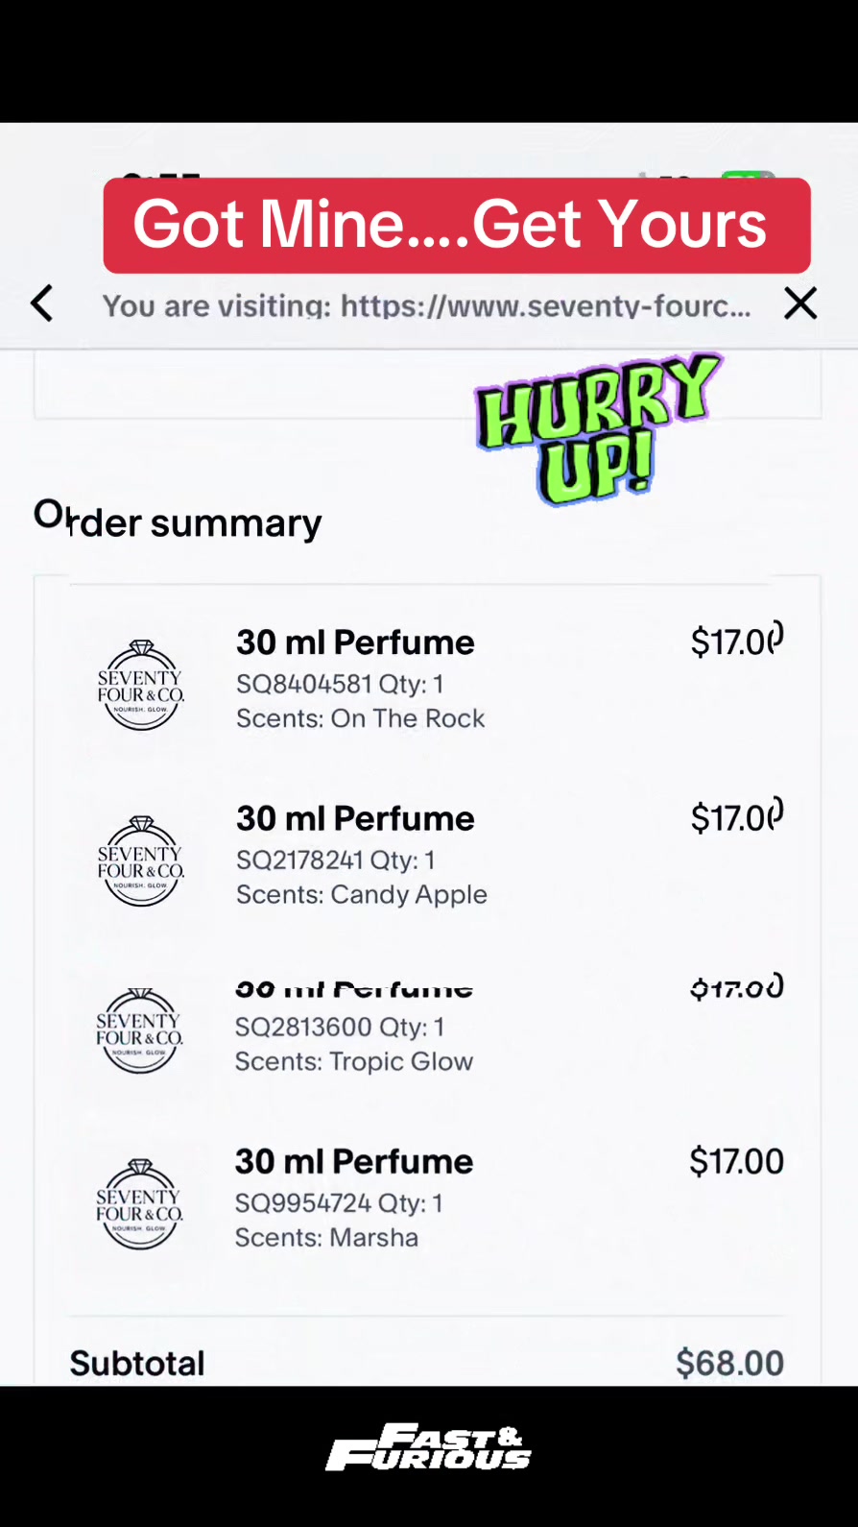Close the in-app browser with X
The width and height of the screenshot is (858, 1527).
pos(799,303)
